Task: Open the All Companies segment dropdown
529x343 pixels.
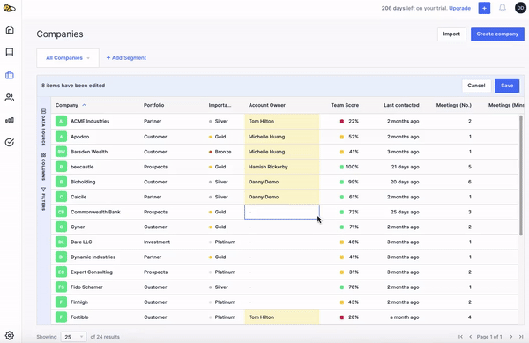Action: (x=68, y=57)
